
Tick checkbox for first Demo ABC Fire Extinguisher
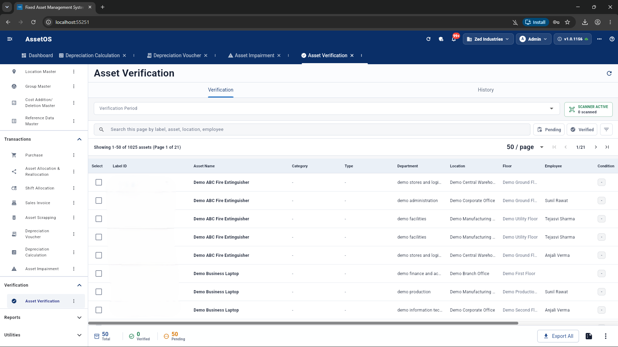[x=99, y=182]
